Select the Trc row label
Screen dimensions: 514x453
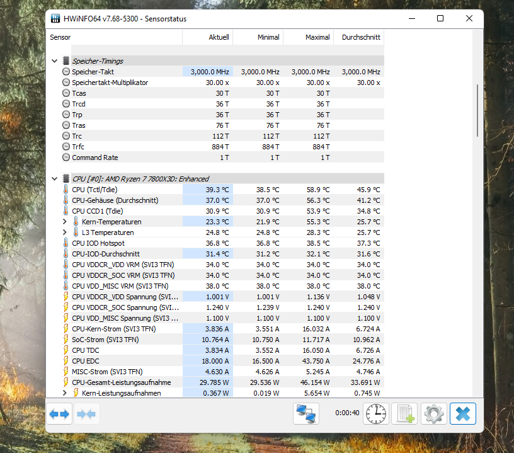tap(77, 136)
